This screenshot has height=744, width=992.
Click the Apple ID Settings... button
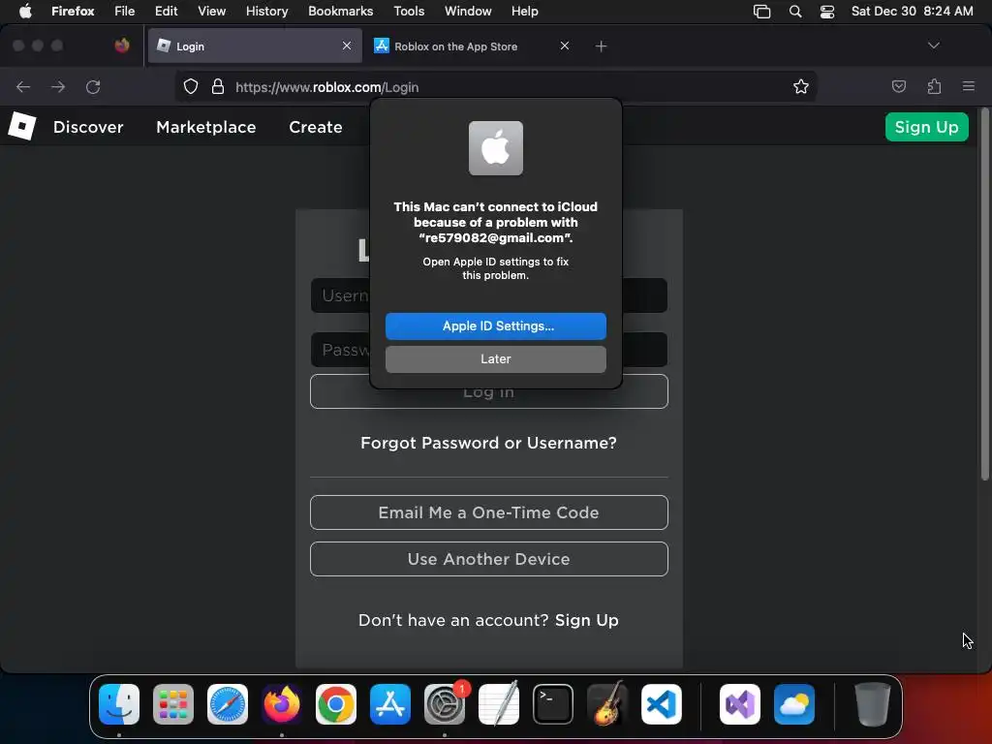click(x=496, y=325)
